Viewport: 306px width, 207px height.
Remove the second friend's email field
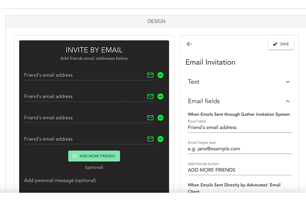click(160, 96)
